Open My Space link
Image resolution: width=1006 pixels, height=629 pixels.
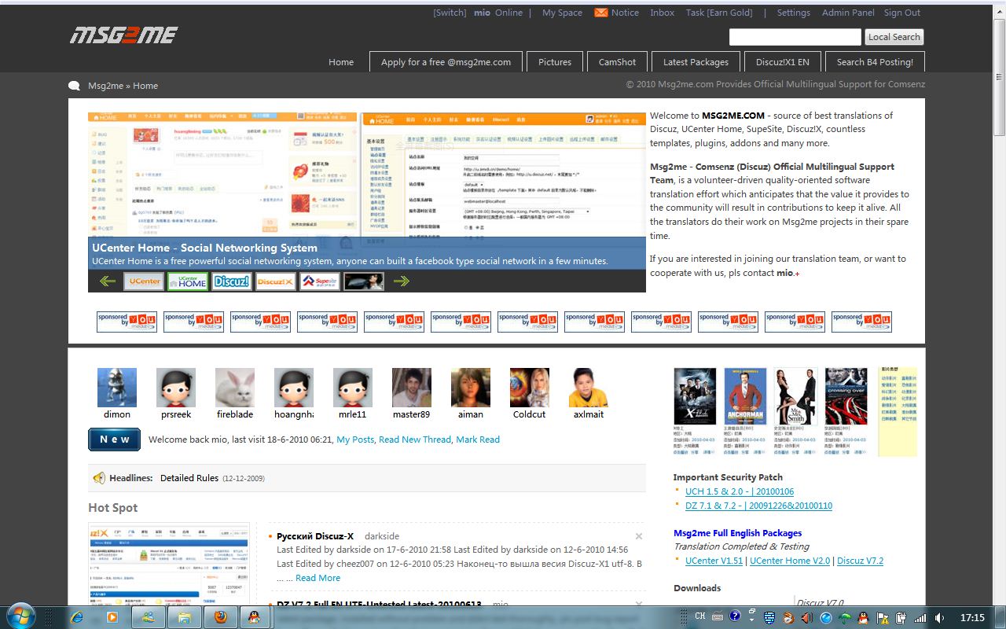pyautogui.click(x=562, y=13)
